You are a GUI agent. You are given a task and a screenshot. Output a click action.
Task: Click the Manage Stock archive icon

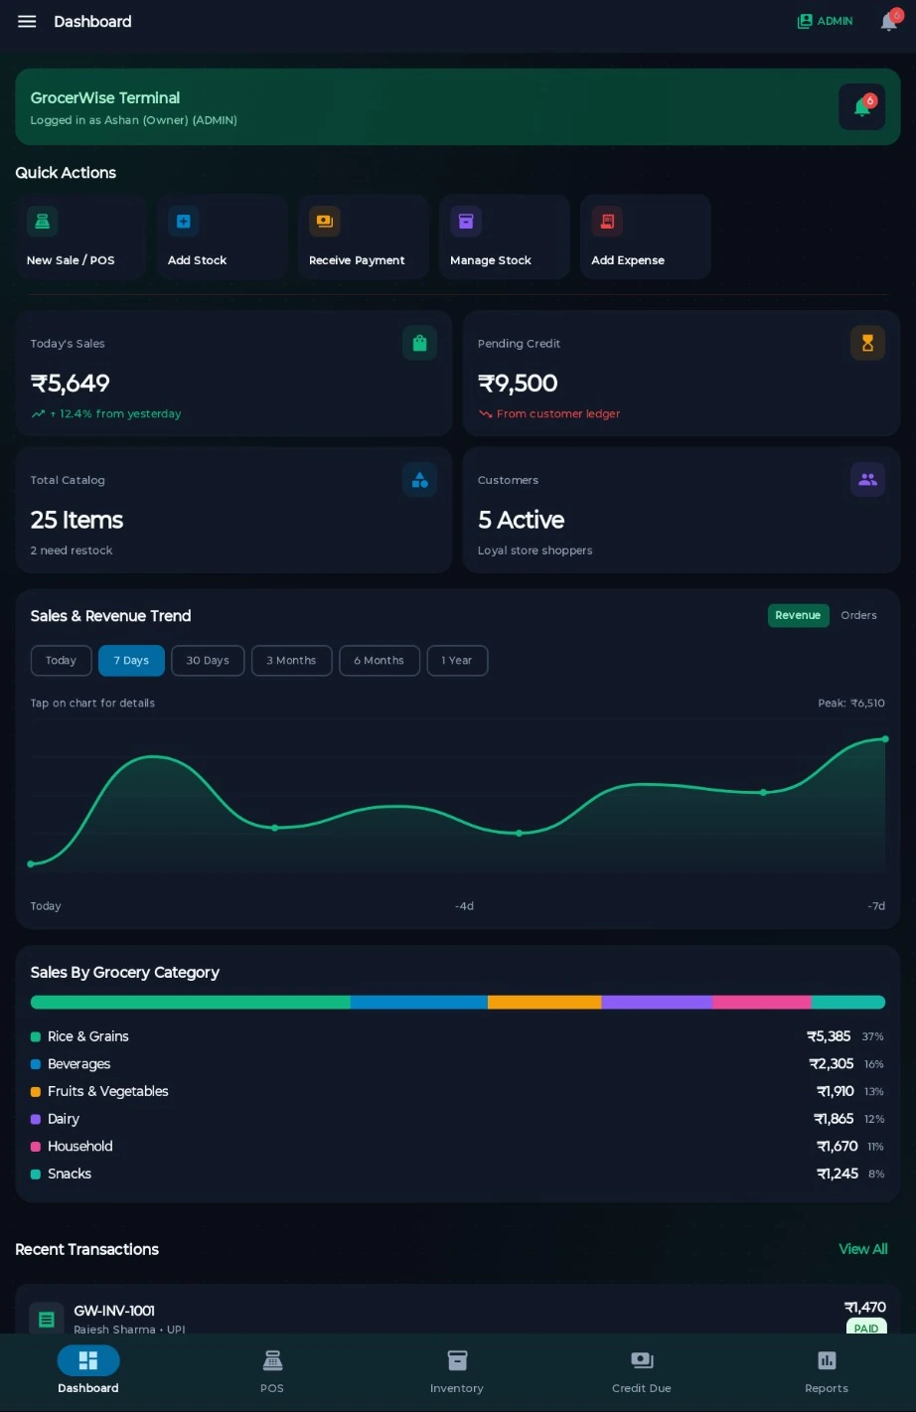tap(465, 222)
